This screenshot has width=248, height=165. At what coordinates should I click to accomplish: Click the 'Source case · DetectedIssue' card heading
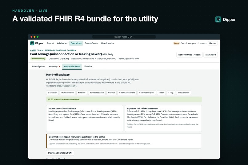pyautogui.click(x=62, y=108)
